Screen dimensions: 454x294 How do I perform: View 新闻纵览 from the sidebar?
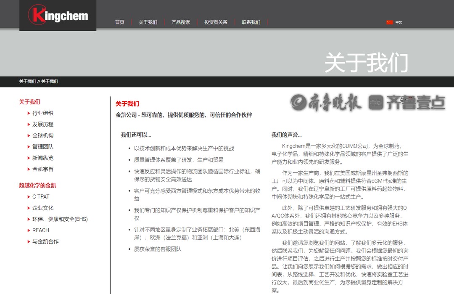[x=43, y=158]
